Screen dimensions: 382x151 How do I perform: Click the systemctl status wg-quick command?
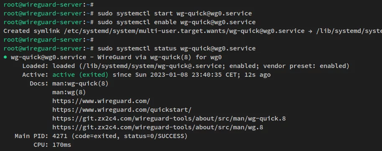click(x=177, y=48)
